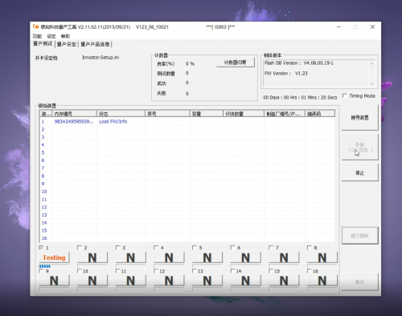Switch to the 量产产品信息 tab

[x=95, y=44]
